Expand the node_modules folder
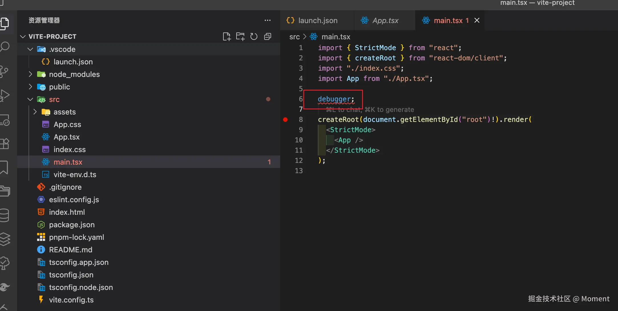618x311 pixels. tap(30, 74)
